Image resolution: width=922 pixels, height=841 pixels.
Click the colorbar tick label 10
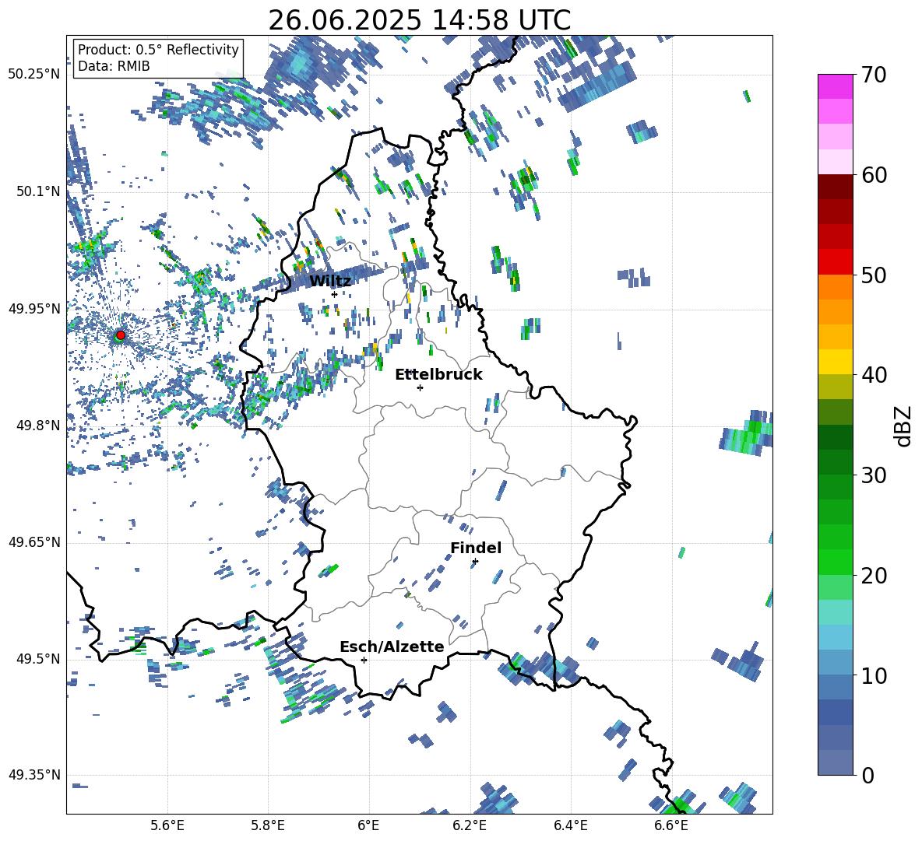pyautogui.click(x=874, y=675)
